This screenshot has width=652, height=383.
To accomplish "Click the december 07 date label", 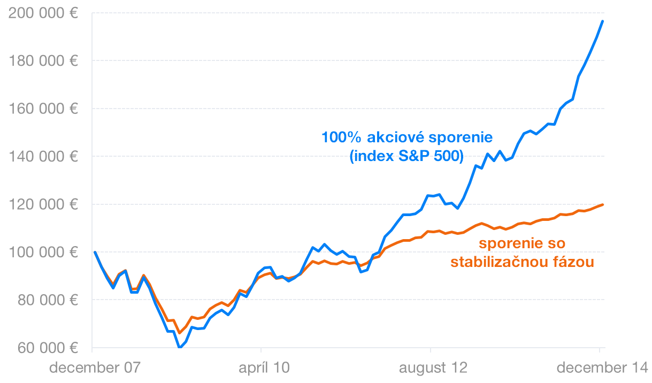I will click(x=95, y=368).
